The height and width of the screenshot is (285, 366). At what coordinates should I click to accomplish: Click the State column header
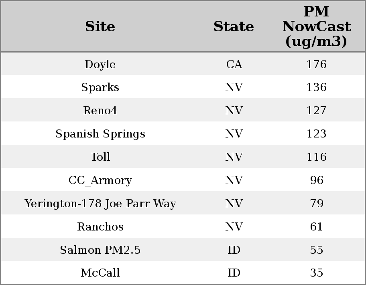pyautogui.click(x=234, y=27)
